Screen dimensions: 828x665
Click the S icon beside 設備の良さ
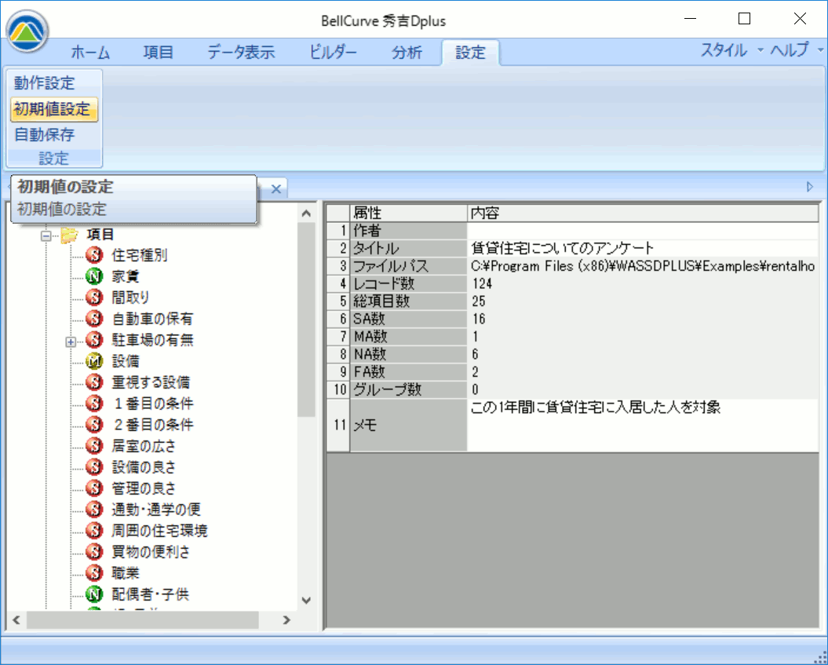(x=94, y=467)
